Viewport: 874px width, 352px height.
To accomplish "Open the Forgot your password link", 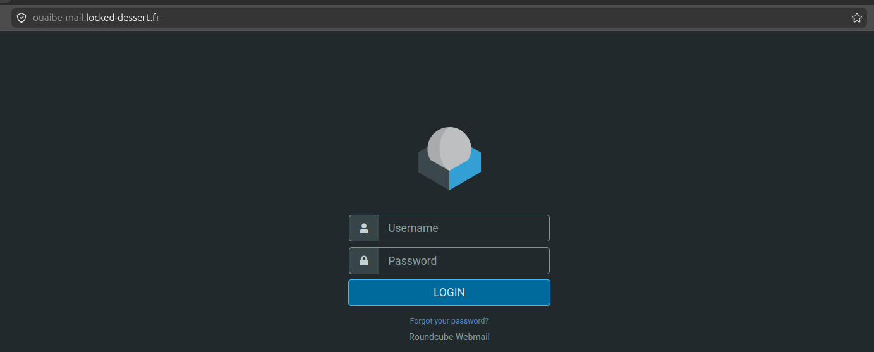I will pyautogui.click(x=449, y=321).
